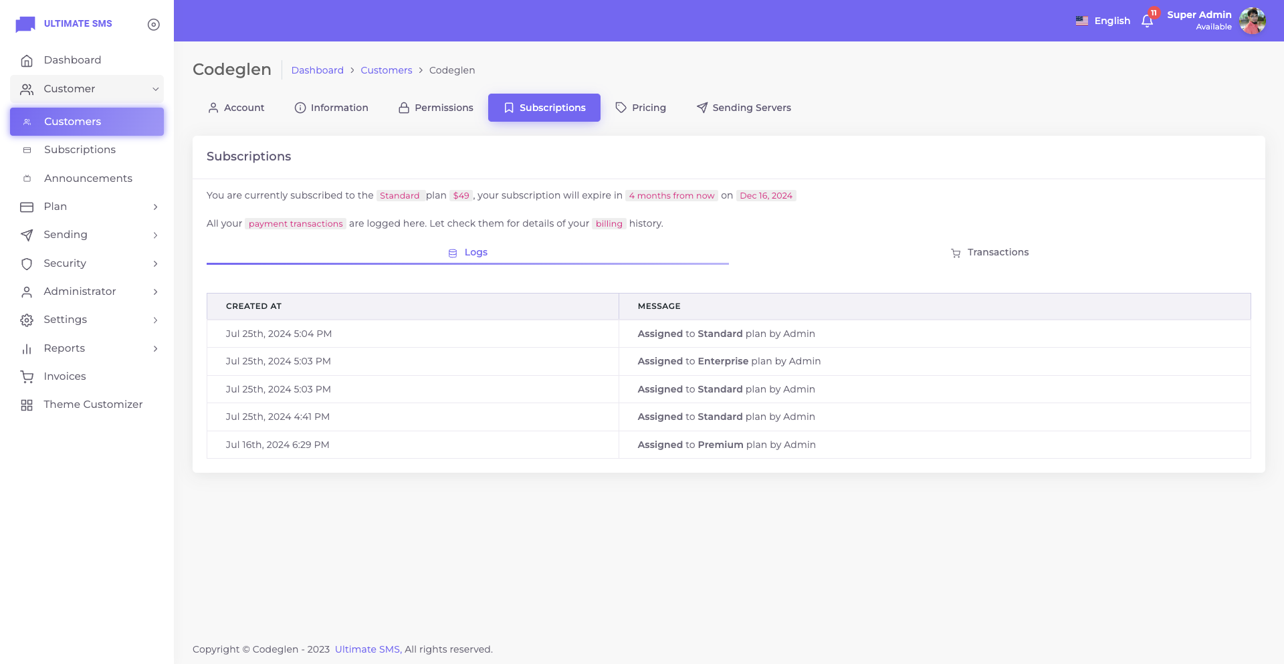1284x664 pixels.
Task: Select the Logs tab icon
Action: (x=453, y=253)
